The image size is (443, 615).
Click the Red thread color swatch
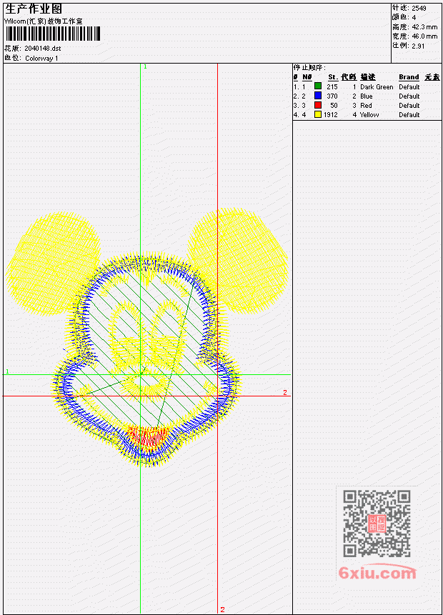tap(318, 105)
